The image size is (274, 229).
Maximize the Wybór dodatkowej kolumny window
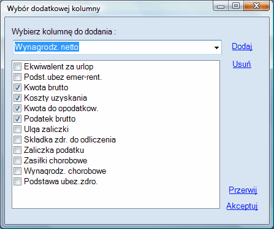click(236, 6)
